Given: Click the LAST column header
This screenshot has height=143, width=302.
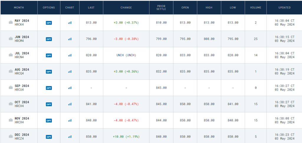Looking at the screenshot, I should click(x=91, y=8).
